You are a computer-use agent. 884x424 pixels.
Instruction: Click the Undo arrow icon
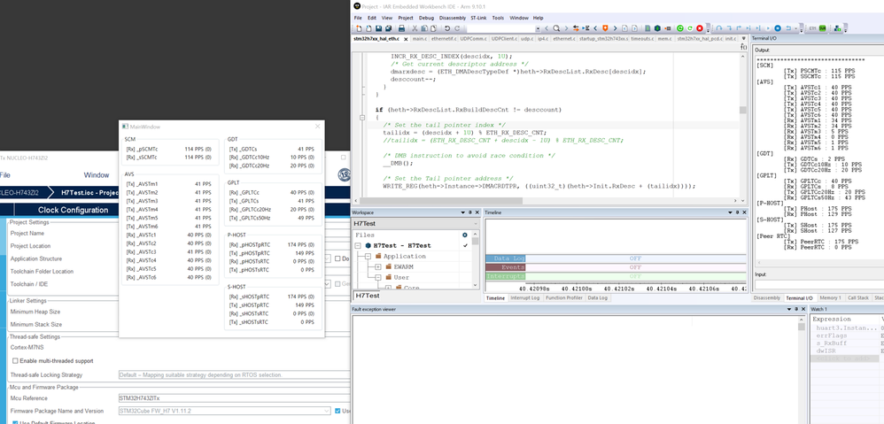click(449, 28)
